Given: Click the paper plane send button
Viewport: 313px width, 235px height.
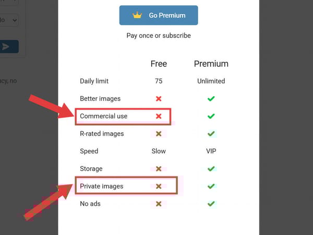Looking at the screenshot, I should coord(6,47).
